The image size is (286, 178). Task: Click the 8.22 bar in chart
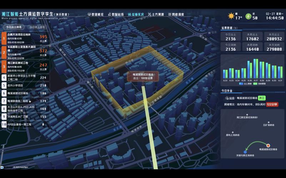(225, 74)
